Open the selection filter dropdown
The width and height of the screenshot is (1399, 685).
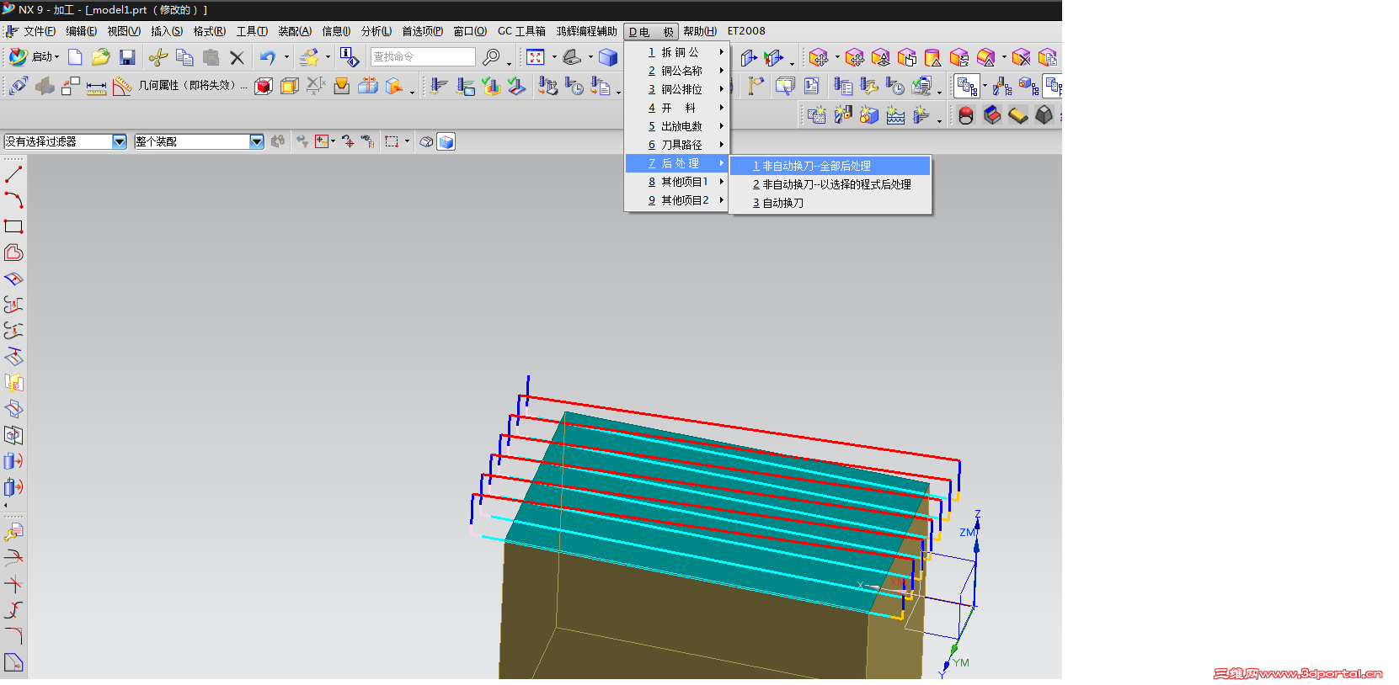coord(120,141)
